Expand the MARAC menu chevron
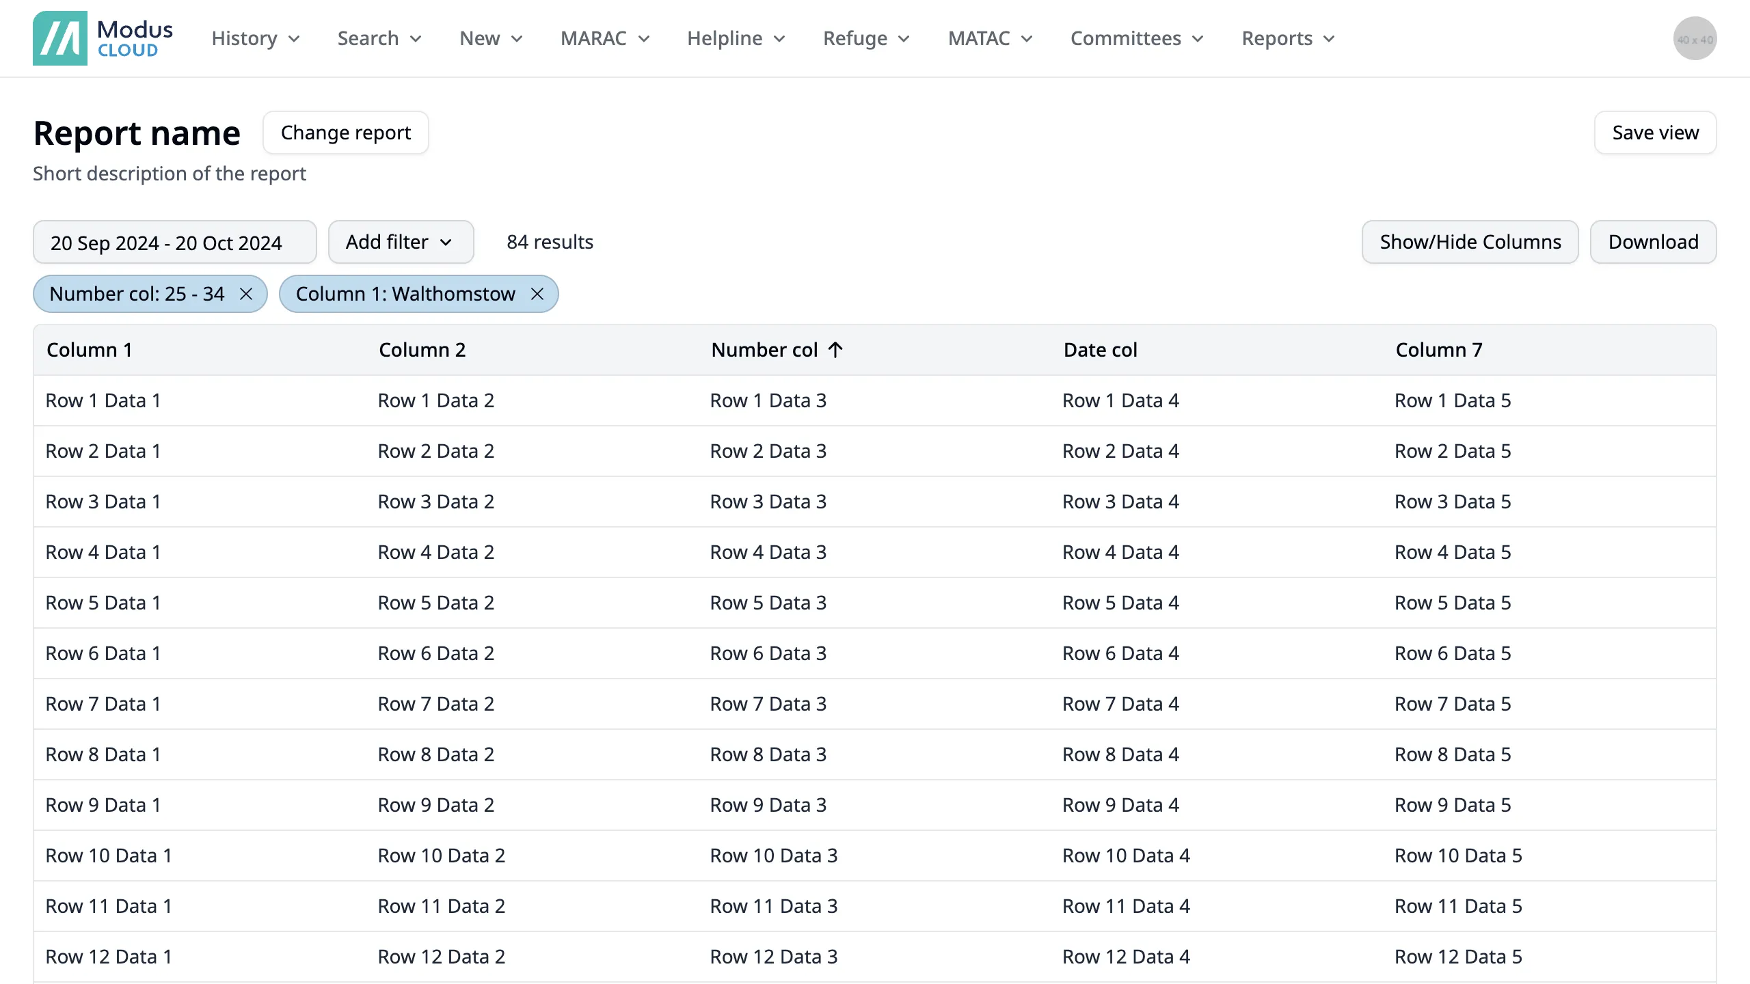The image size is (1750, 984). pyautogui.click(x=643, y=39)
